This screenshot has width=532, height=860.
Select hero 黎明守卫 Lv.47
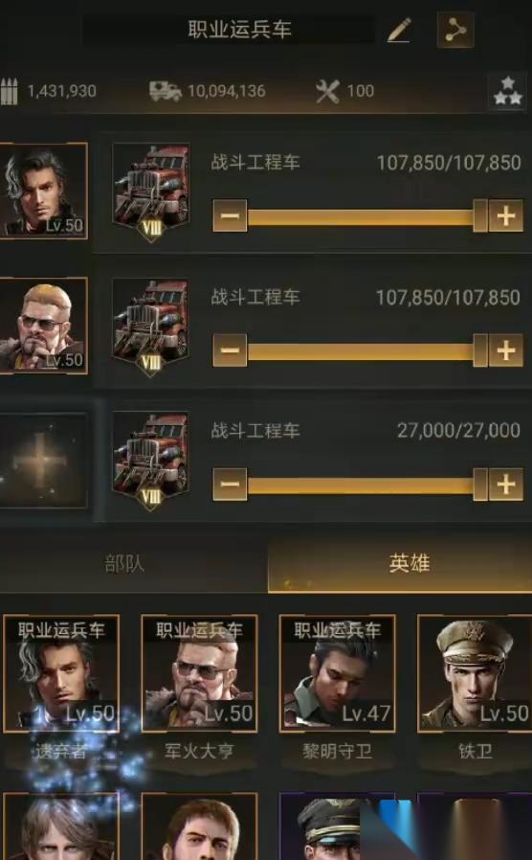coord(337,673)
